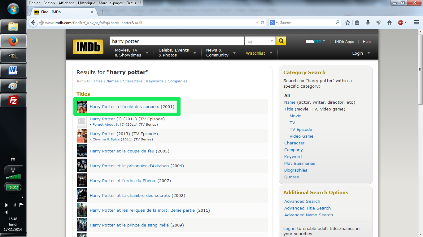Expand the Watchlist dropdown
423x237 pixels.
259,53
